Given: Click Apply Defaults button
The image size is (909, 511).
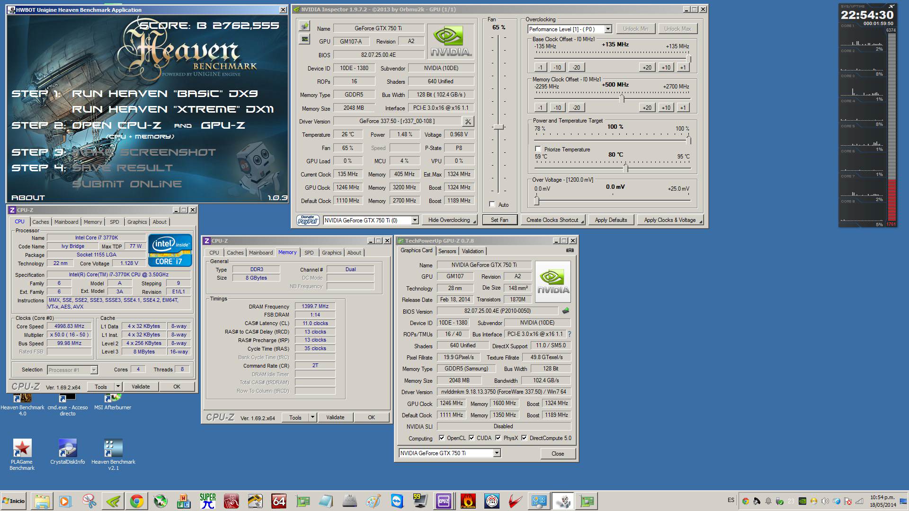Looking at the screenshot, I should [611, 220].
